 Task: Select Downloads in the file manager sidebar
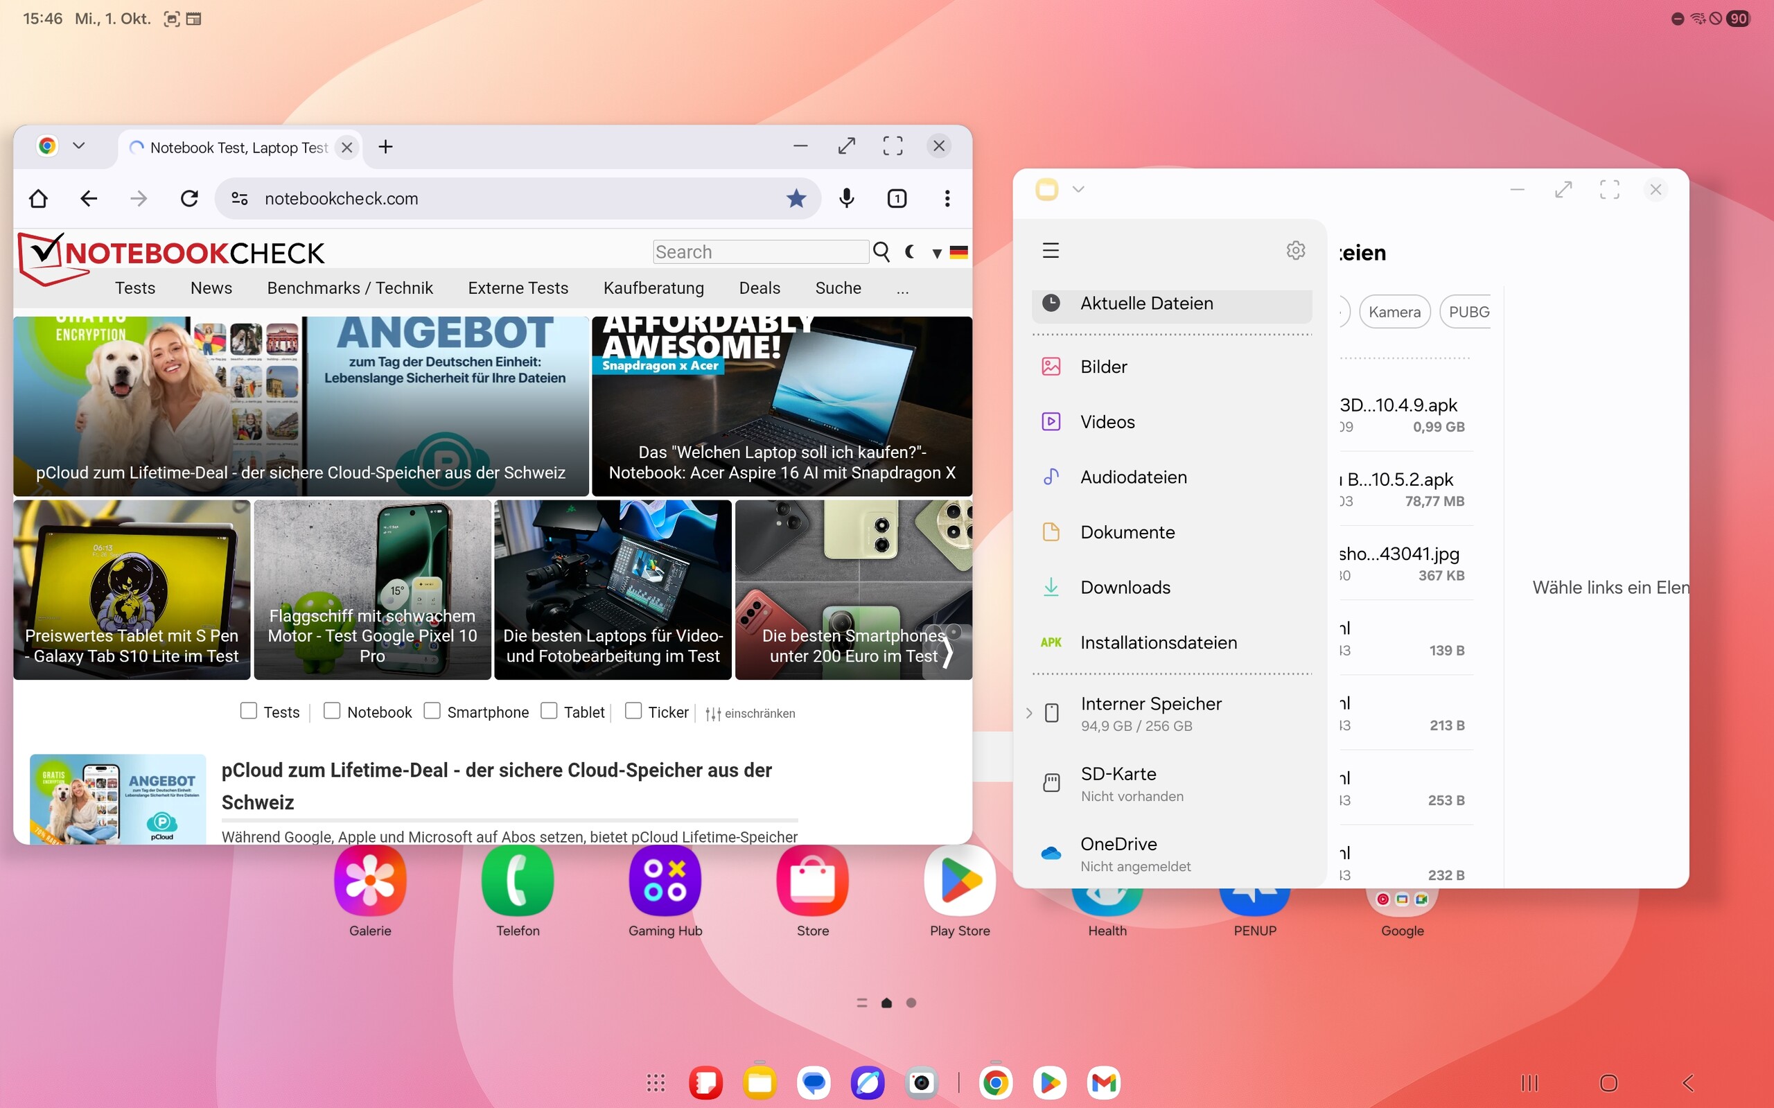click(x=1125, y=587)
